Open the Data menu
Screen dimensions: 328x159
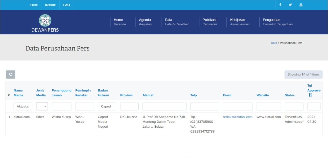pos(168,20)
